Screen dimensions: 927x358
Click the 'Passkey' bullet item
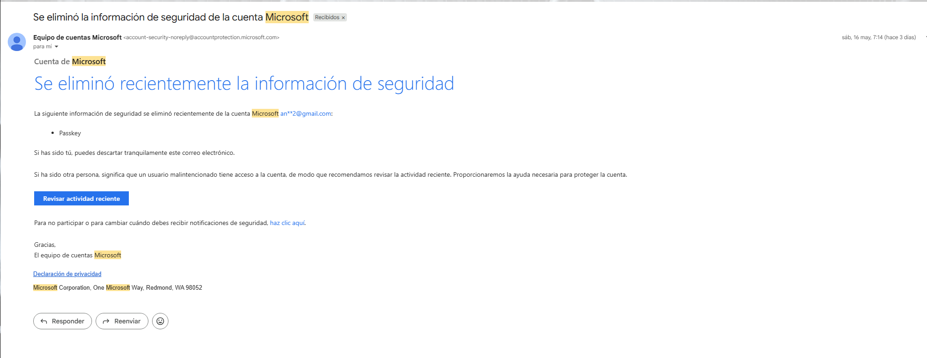click(70, 133)
